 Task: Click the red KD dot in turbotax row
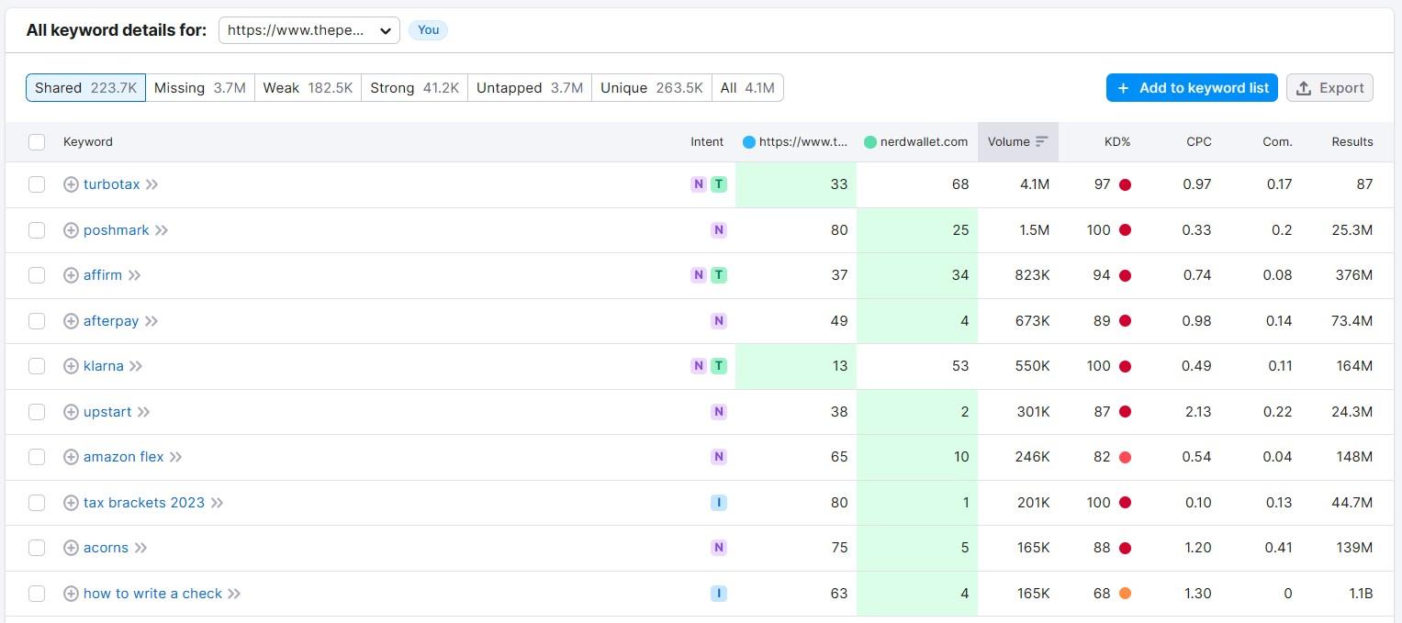(1125, 184)
